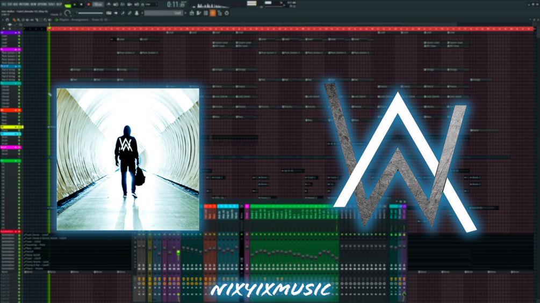Toggle the green pattern/song mode switch
The height and width of the screenshot is (303, 540).
(x=68, y=5)
